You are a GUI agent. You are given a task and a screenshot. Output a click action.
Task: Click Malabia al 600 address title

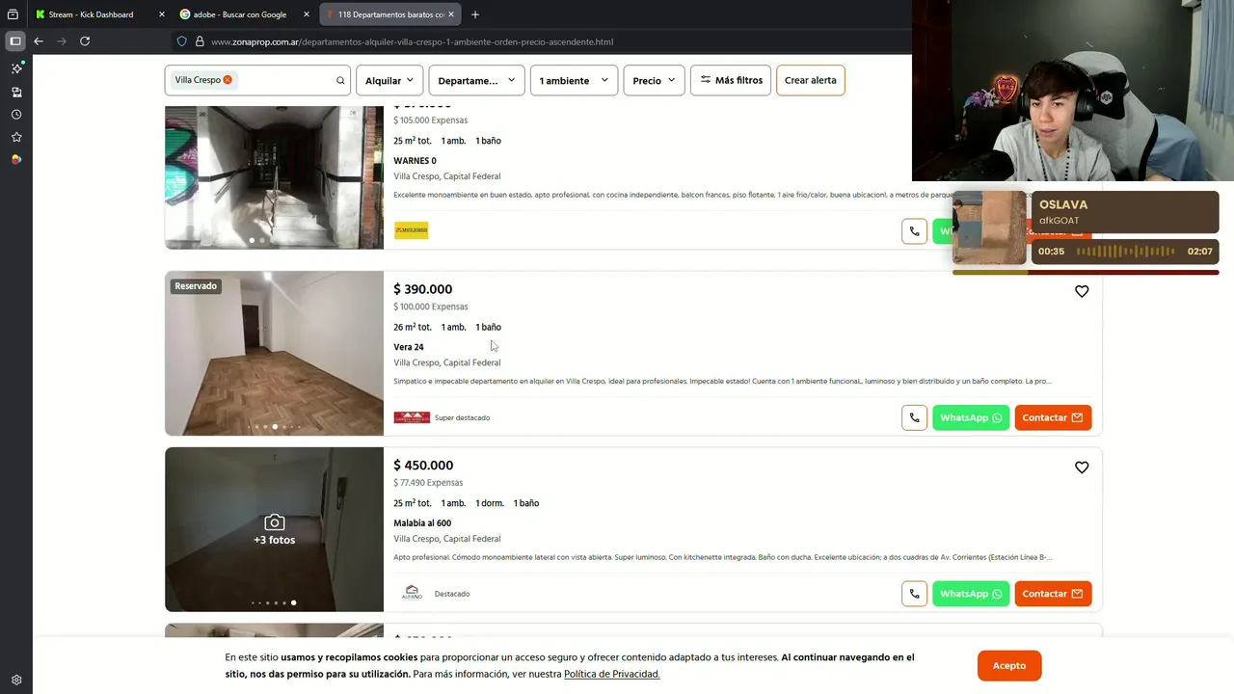(x=422, y=523)
